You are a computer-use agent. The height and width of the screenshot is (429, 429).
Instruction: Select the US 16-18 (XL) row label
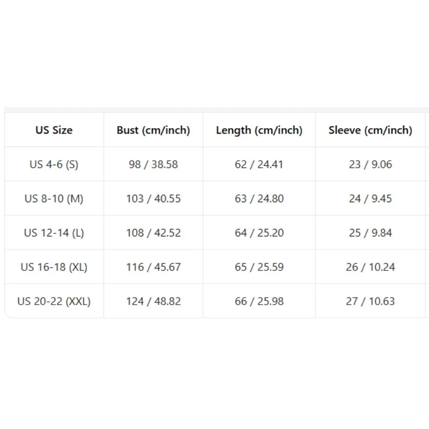pyautogui.click(x=54, y=267)
